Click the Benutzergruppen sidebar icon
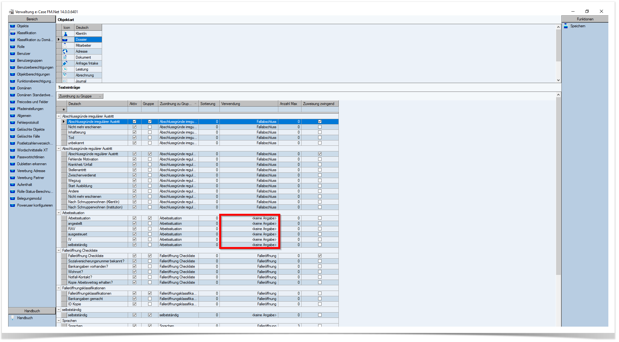619x342 pixels. coord(13,61)
